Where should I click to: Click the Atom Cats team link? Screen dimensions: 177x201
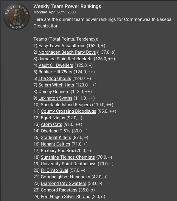click(51, 124)
